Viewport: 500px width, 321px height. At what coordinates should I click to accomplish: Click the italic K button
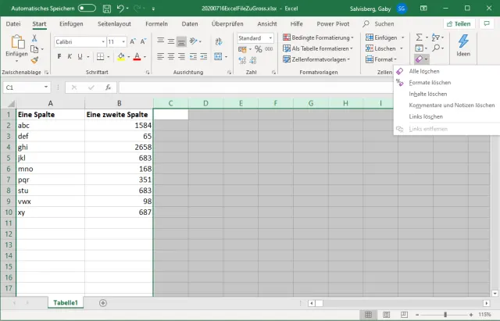70,56
